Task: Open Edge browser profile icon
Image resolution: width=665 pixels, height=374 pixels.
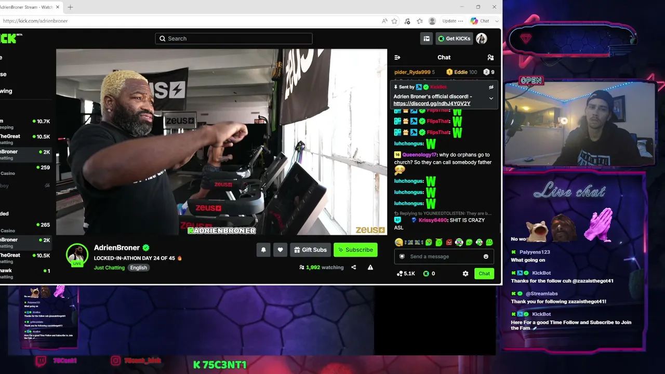Action: pos(432,21)
